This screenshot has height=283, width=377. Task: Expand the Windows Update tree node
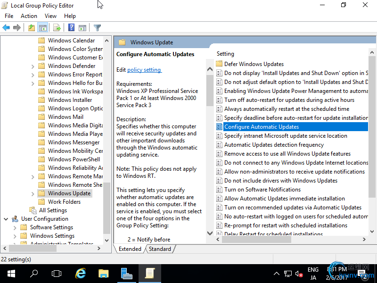(33, 194)
